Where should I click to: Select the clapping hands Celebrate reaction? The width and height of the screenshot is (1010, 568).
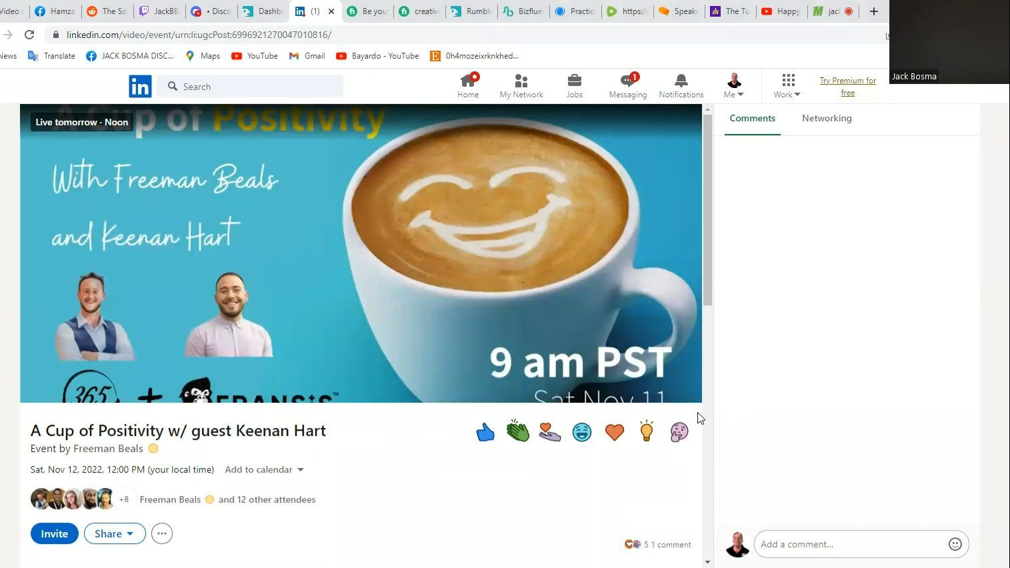(x=517, y=431)
